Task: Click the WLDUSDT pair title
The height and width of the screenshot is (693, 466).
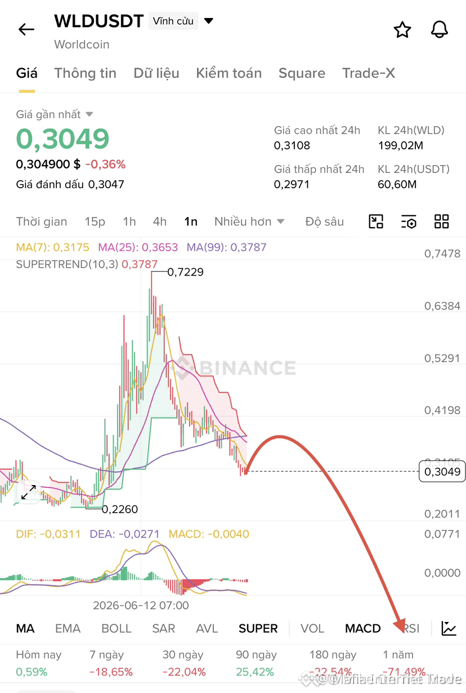Action: [x=98, y=21]
